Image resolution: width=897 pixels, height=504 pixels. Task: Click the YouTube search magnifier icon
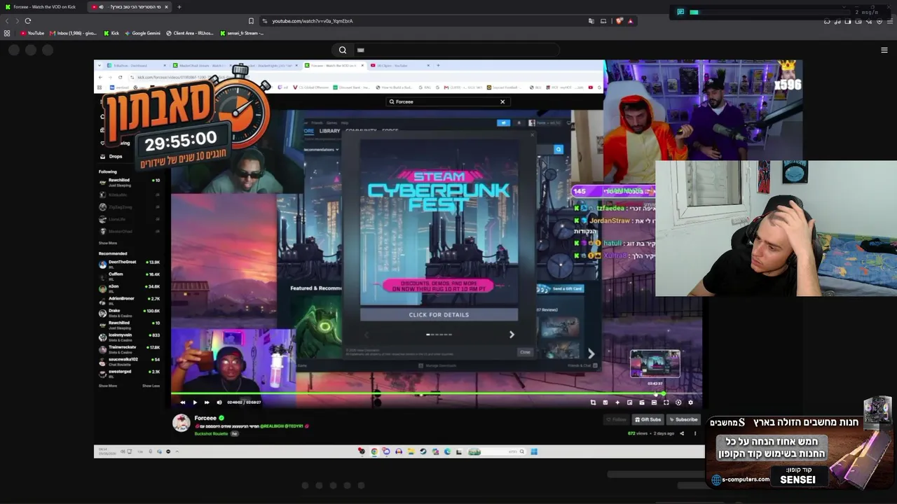tap(343, 50)
